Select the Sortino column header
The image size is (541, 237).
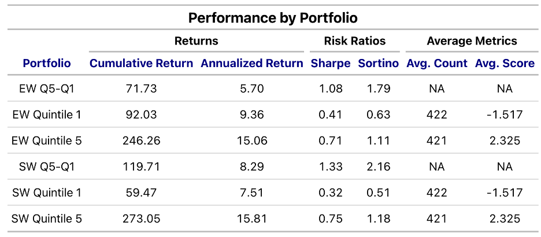(379, 63)
